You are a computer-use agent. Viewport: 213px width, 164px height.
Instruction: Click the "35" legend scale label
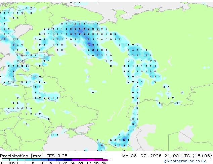pos(81,163)
